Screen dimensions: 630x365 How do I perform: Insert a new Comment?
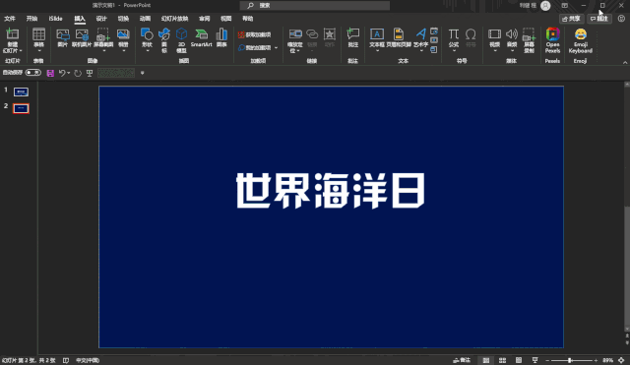[352, 38]
